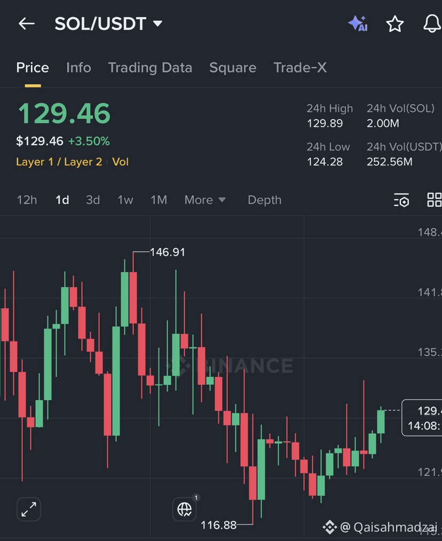Open the Square tab
Image resolution: width=442 pixels, height=541 pixels.
click(x=233, y=68)
